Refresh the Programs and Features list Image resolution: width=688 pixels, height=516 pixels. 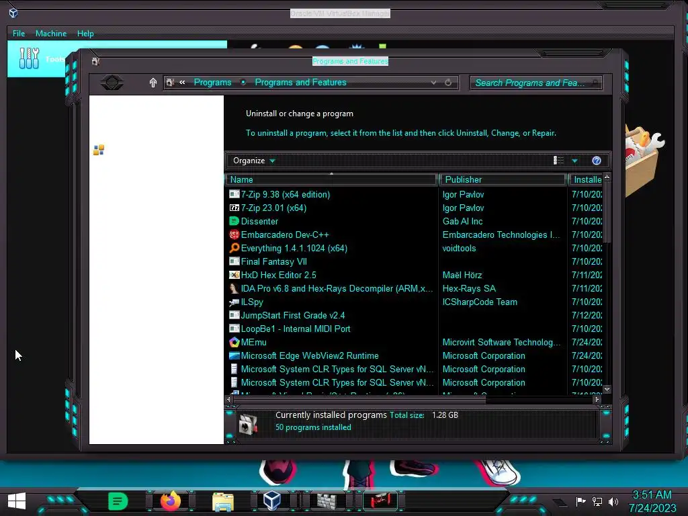pos(448,83)
